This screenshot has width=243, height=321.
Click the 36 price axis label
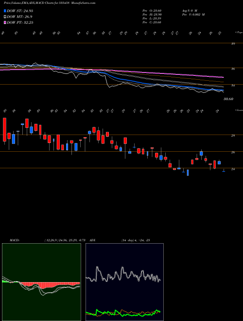point(233,69)
